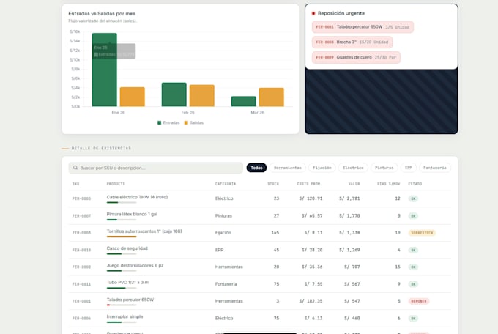Filter by Herramientas category
This screenshot has width=498, height=334.
pyautogui.click(x=287, y=168)
